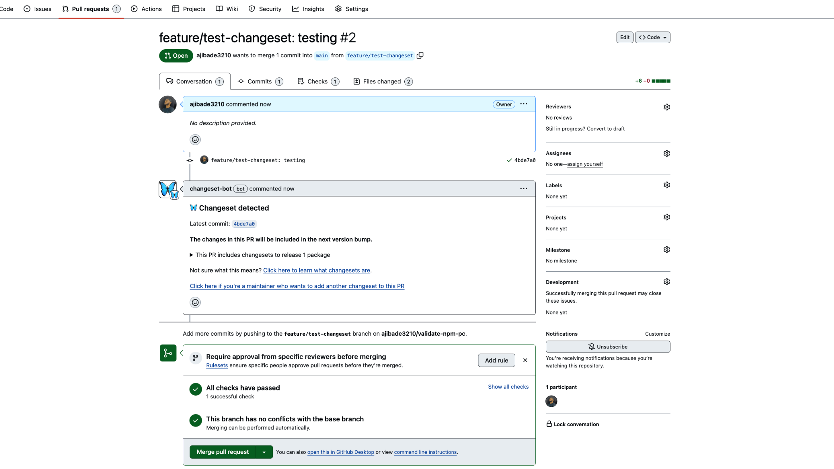This screenshot has width=834, height=469.
Task: Click the Checks tab icon
Action: point(301,81)
